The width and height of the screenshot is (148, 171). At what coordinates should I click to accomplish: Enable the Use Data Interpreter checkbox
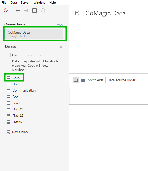(x=9, y=55)
